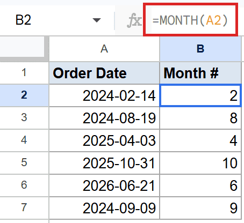Click the 'Month #' header cell
The width and height of the screenshot is (244, 223).
(200, 73)
